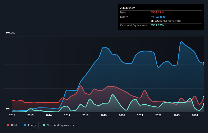Click the red Debt endpoint marker
Screen dimensions: 208x133
click(204, 97)
